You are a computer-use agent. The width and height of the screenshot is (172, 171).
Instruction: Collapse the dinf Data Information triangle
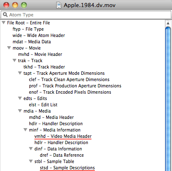pyautogui.click(x=31, y=149)
